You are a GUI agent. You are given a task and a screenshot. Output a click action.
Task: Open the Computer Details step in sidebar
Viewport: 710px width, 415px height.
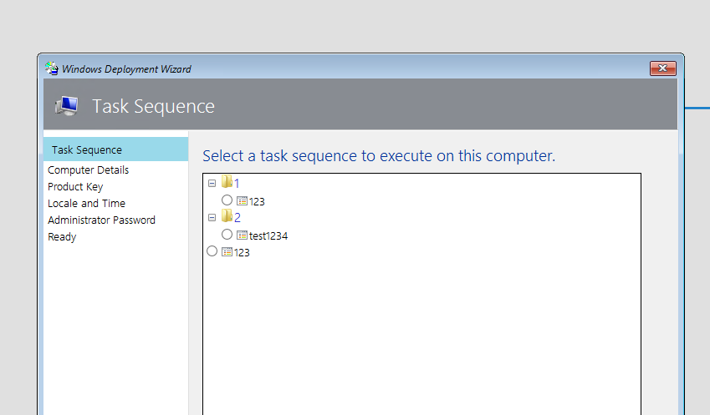[89, 170]
